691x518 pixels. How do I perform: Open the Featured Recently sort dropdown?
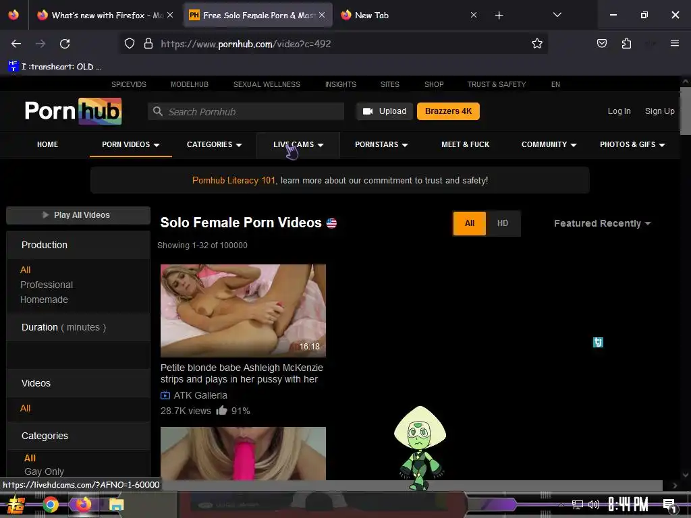tap(602, 223)
